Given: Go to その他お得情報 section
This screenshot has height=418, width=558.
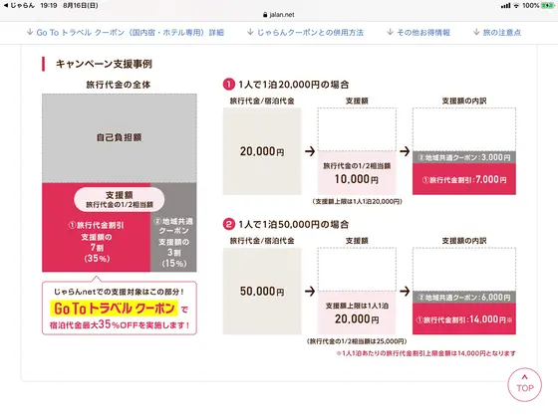Looking at the screenshot, I should tap(418, 32).
